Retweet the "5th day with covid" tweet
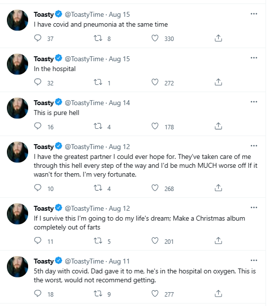268x306 pixels. coord(98,294)
